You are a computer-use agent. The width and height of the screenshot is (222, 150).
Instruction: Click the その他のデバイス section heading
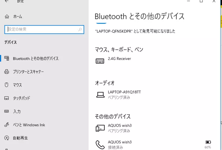pos(113,116)
